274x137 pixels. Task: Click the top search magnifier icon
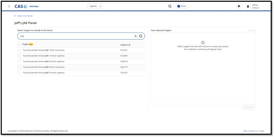tap(170, 6)
